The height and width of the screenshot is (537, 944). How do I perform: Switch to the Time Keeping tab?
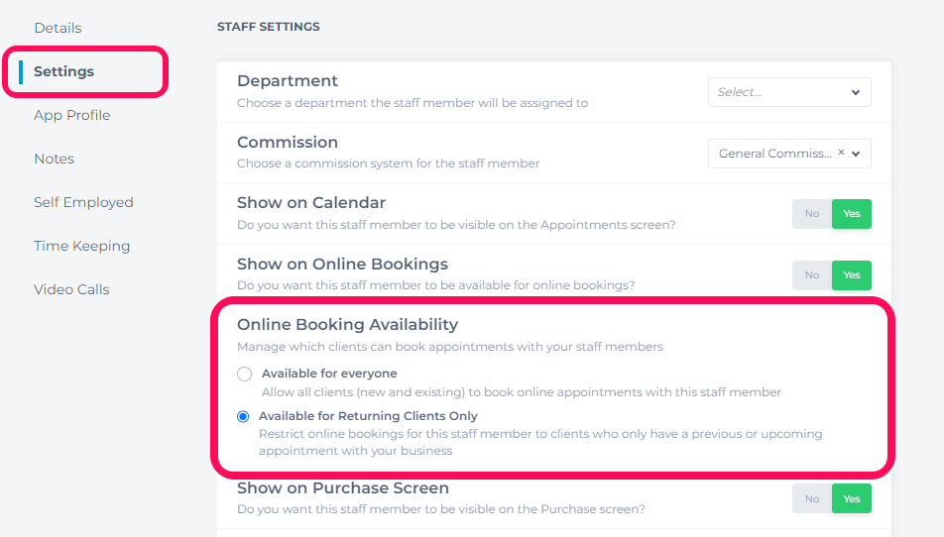point(82,246)
